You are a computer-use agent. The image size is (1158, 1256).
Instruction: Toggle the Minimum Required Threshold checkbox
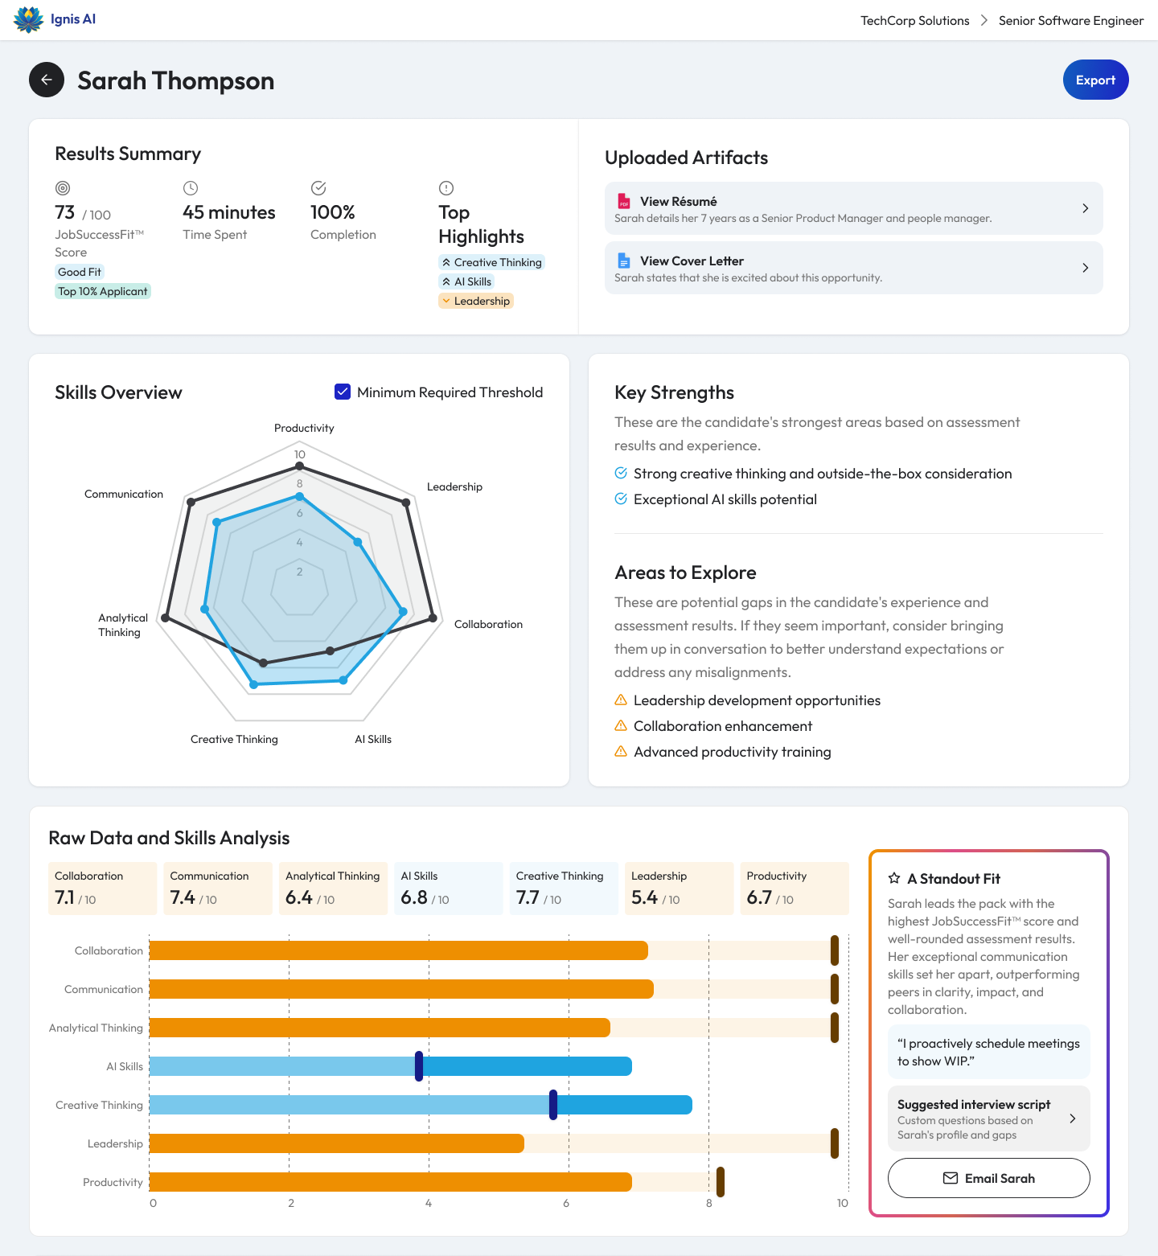tap(343, 392)
